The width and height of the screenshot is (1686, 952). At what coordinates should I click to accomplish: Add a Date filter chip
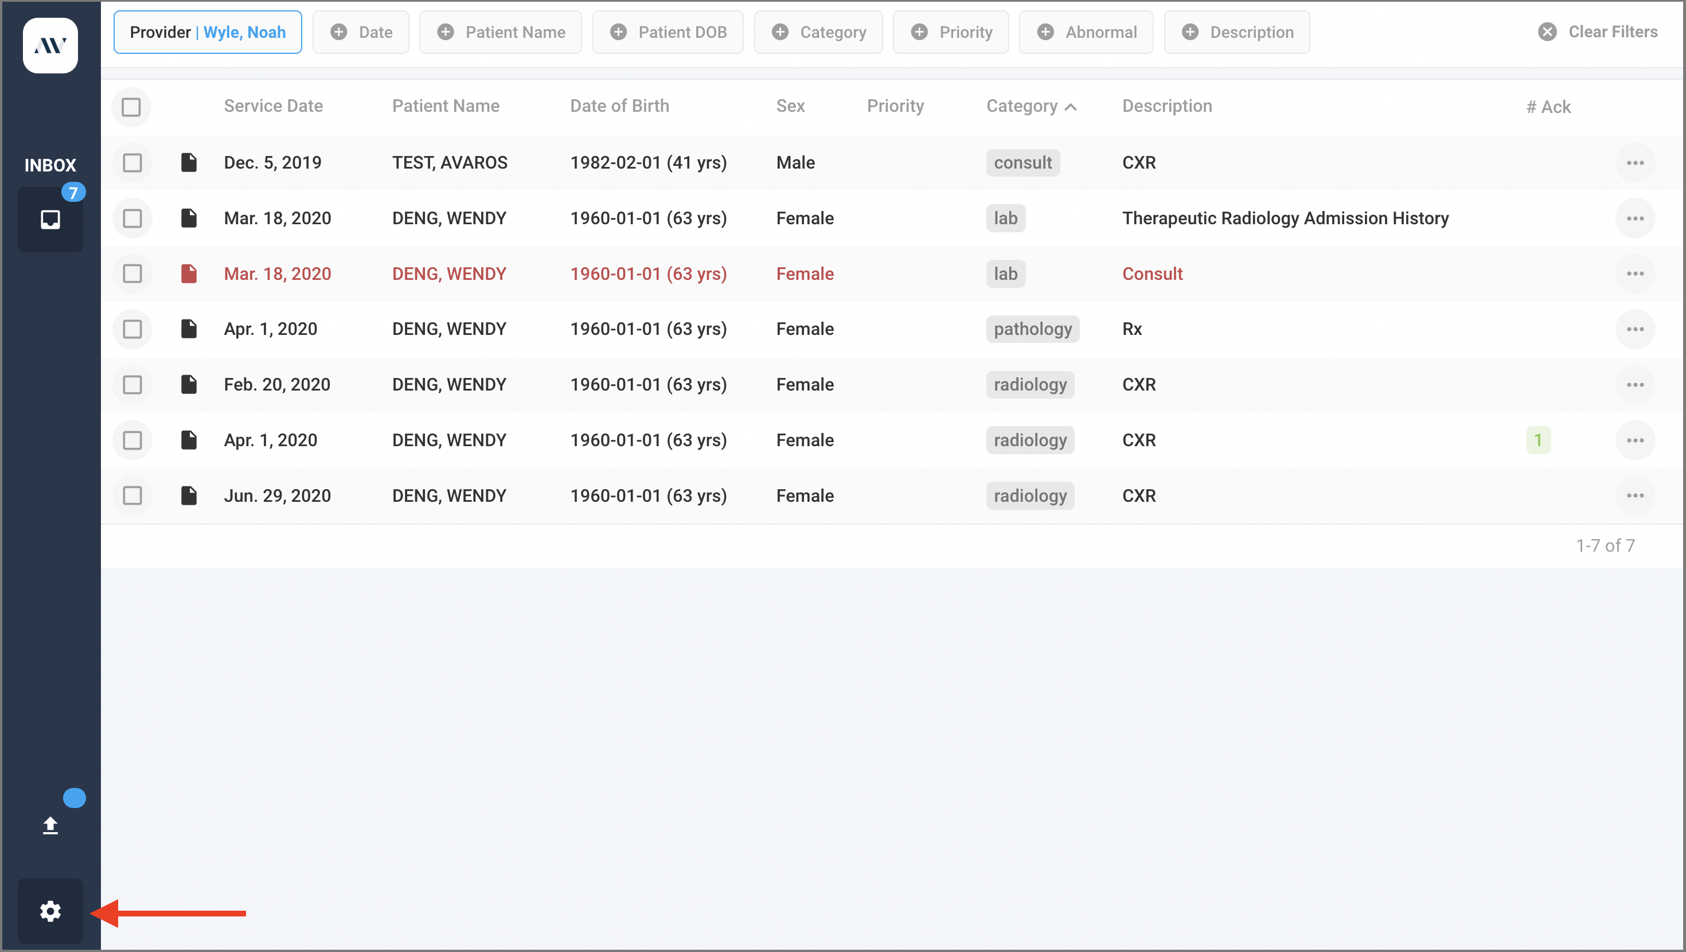point(361,32)
